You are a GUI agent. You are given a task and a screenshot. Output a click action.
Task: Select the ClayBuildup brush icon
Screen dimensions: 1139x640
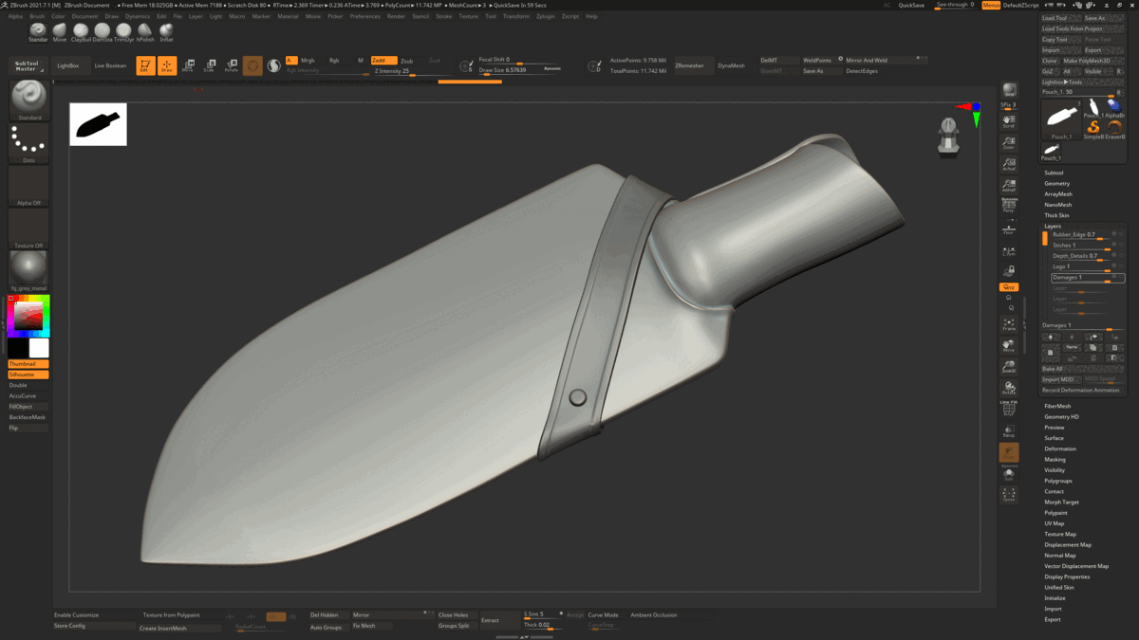pos(81,31)
